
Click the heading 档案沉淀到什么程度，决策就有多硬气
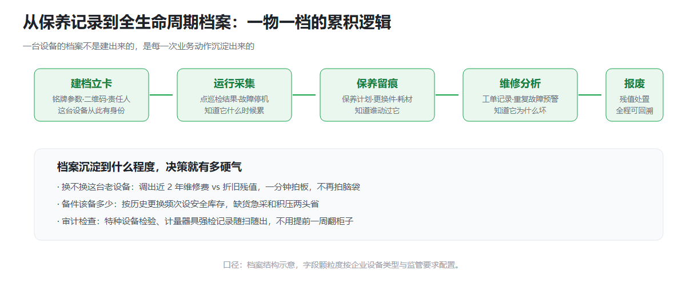pos(149,167)
